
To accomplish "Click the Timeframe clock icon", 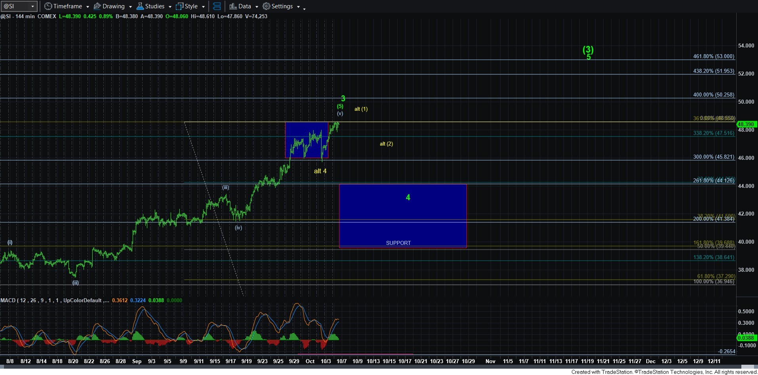I will (x=48, y=6).
